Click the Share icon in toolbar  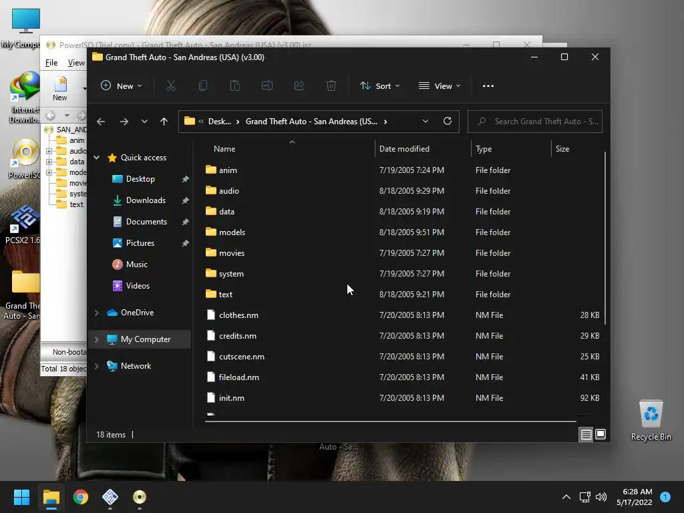pyautogui.click(x=299, y=86)
